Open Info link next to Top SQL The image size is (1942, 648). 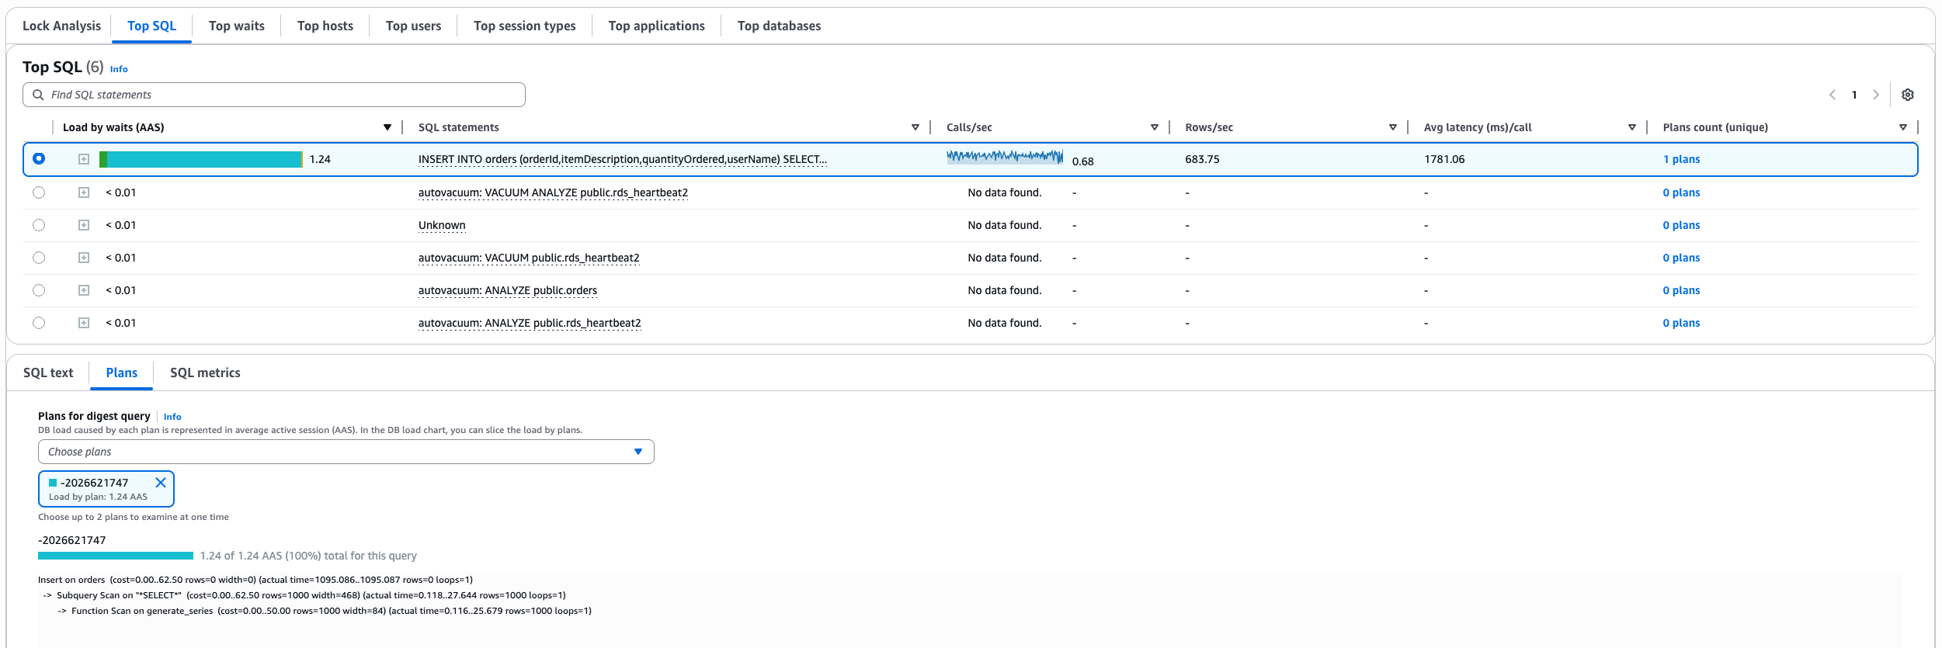[x=119, y=69]
